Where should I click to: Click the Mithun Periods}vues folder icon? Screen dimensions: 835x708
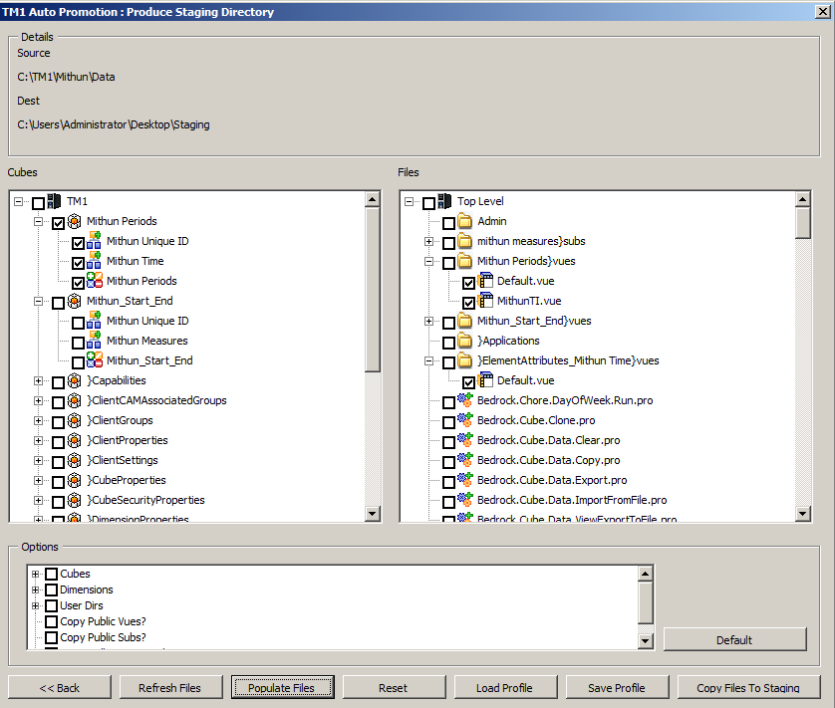tap(465, 261)
